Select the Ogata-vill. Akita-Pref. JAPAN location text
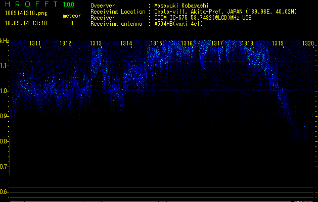The image size is (318, 202). (x=225, y=12)
